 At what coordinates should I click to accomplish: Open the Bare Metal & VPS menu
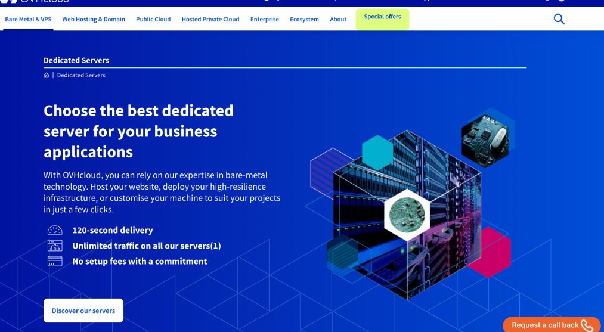[x=28, y=19]
